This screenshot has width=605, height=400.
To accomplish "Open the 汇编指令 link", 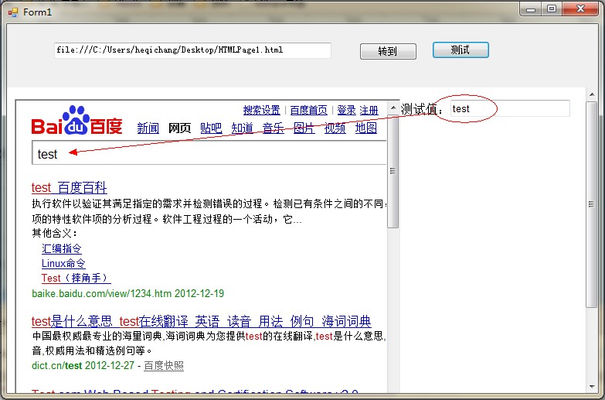I will [62, 248].
